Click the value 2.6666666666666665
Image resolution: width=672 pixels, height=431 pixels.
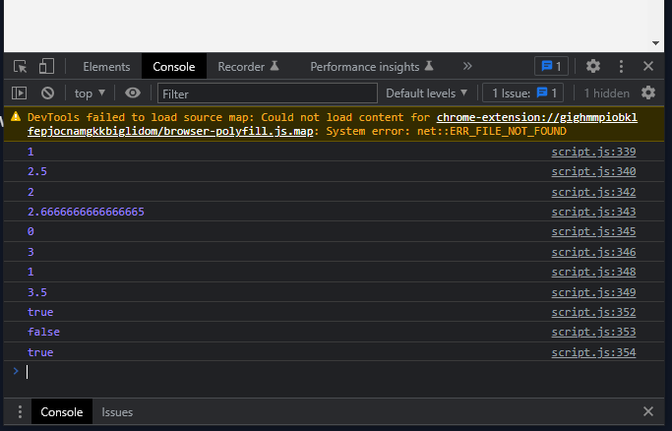point(86,212)
